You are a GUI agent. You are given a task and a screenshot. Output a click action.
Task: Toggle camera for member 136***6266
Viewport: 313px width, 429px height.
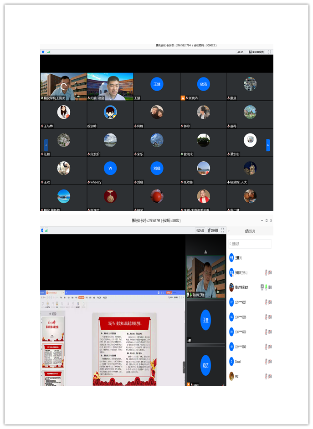[x=270, y=317]
